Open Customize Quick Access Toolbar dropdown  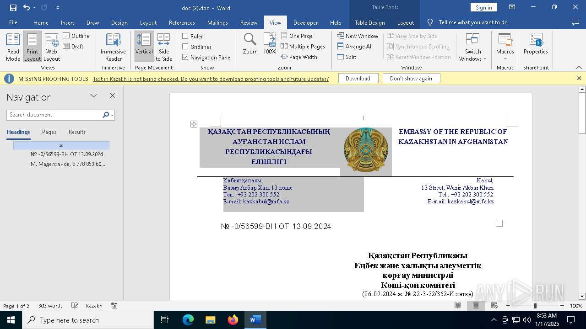pyautogui.click(x=58, y=8)
